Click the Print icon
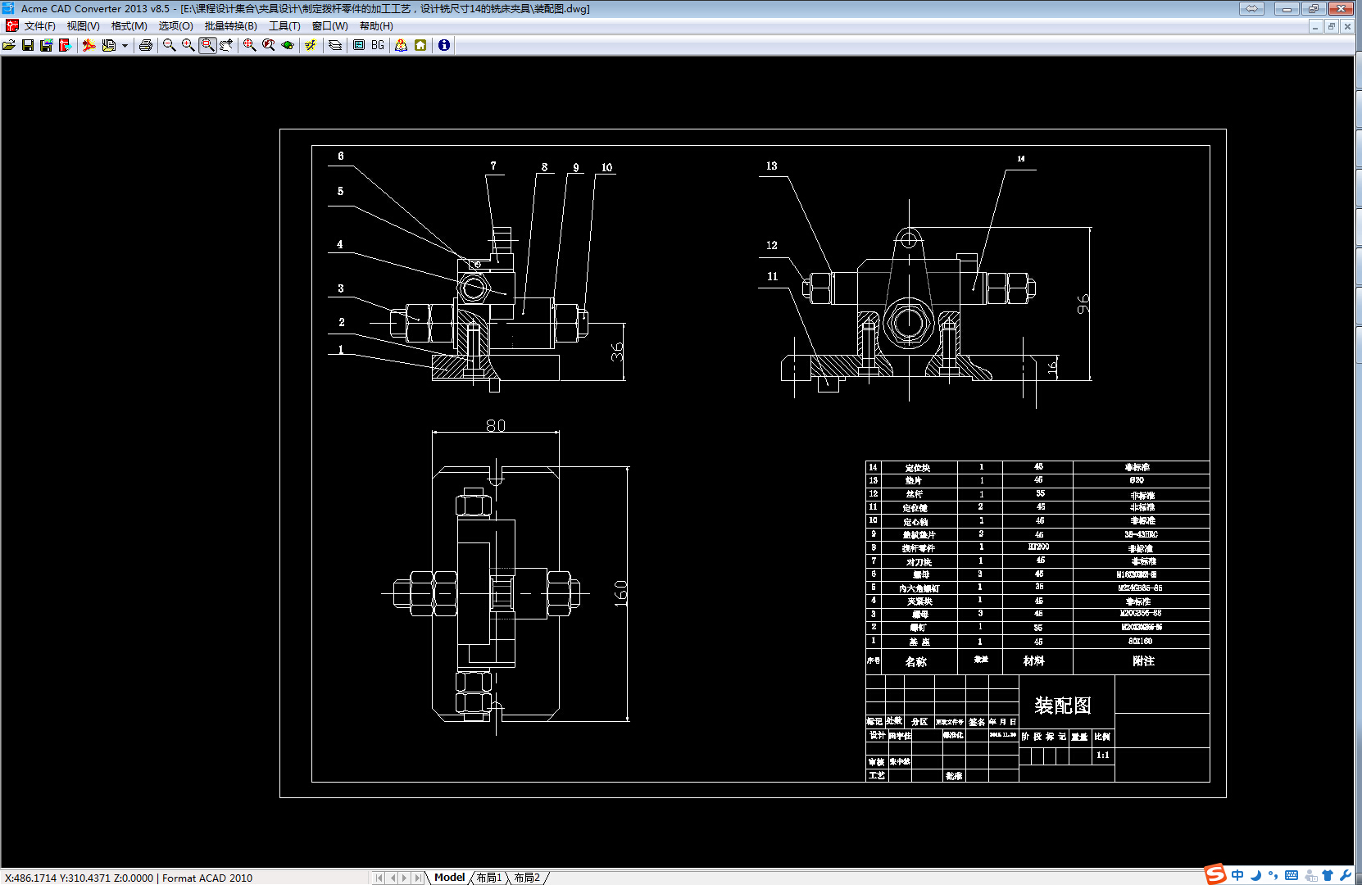Image resolution: width=1362 pixels, height=885 pixels. (x=146, y=45)
